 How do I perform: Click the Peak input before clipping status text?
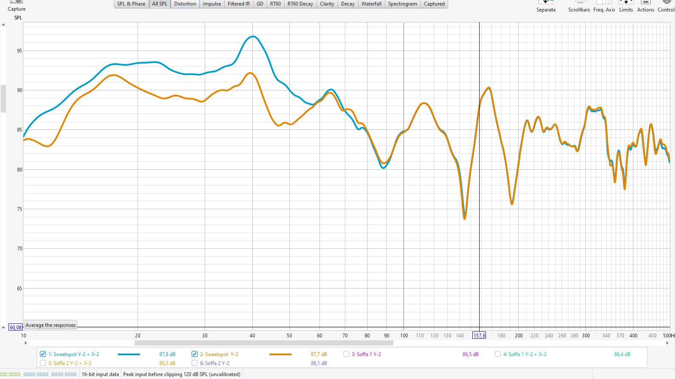[x=182, y=374]
